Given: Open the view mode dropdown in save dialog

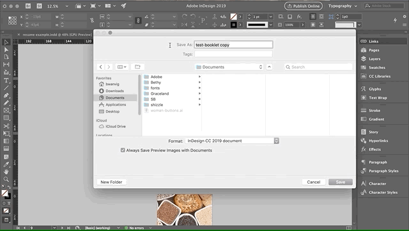Looking at the screenshot, I should click(x=122, y=67).
